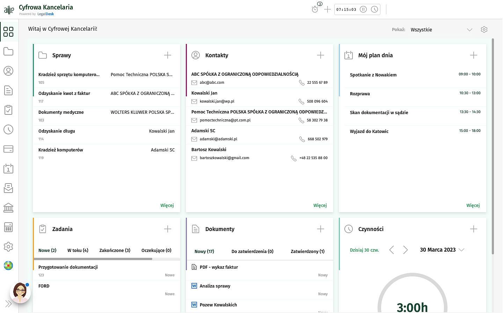Open the courthouse icon in sidebar
Screen dimensions: 503x313
pos(8,208)
